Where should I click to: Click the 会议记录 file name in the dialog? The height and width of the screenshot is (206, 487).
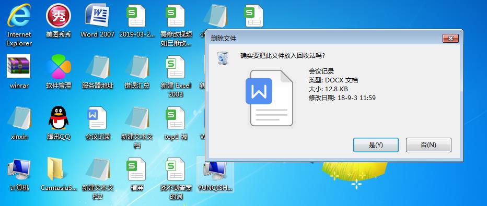pos(321,72)
